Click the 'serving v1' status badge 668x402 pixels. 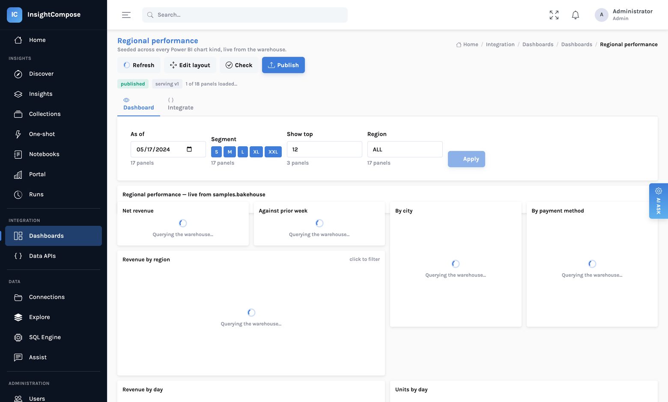(167, 84)
